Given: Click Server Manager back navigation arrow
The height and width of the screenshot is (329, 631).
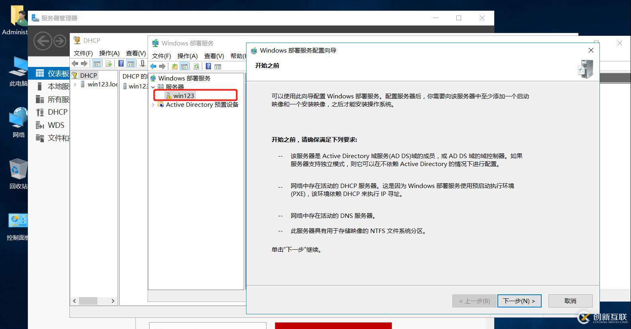Looking at the screenshot, I should [43, 41].
